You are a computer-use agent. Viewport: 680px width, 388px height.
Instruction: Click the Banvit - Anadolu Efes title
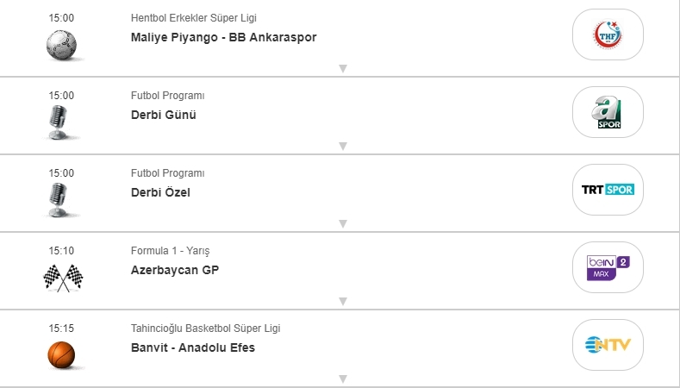pos(193,347)
